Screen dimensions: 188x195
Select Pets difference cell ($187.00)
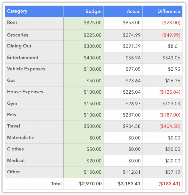tap(162, 115)
